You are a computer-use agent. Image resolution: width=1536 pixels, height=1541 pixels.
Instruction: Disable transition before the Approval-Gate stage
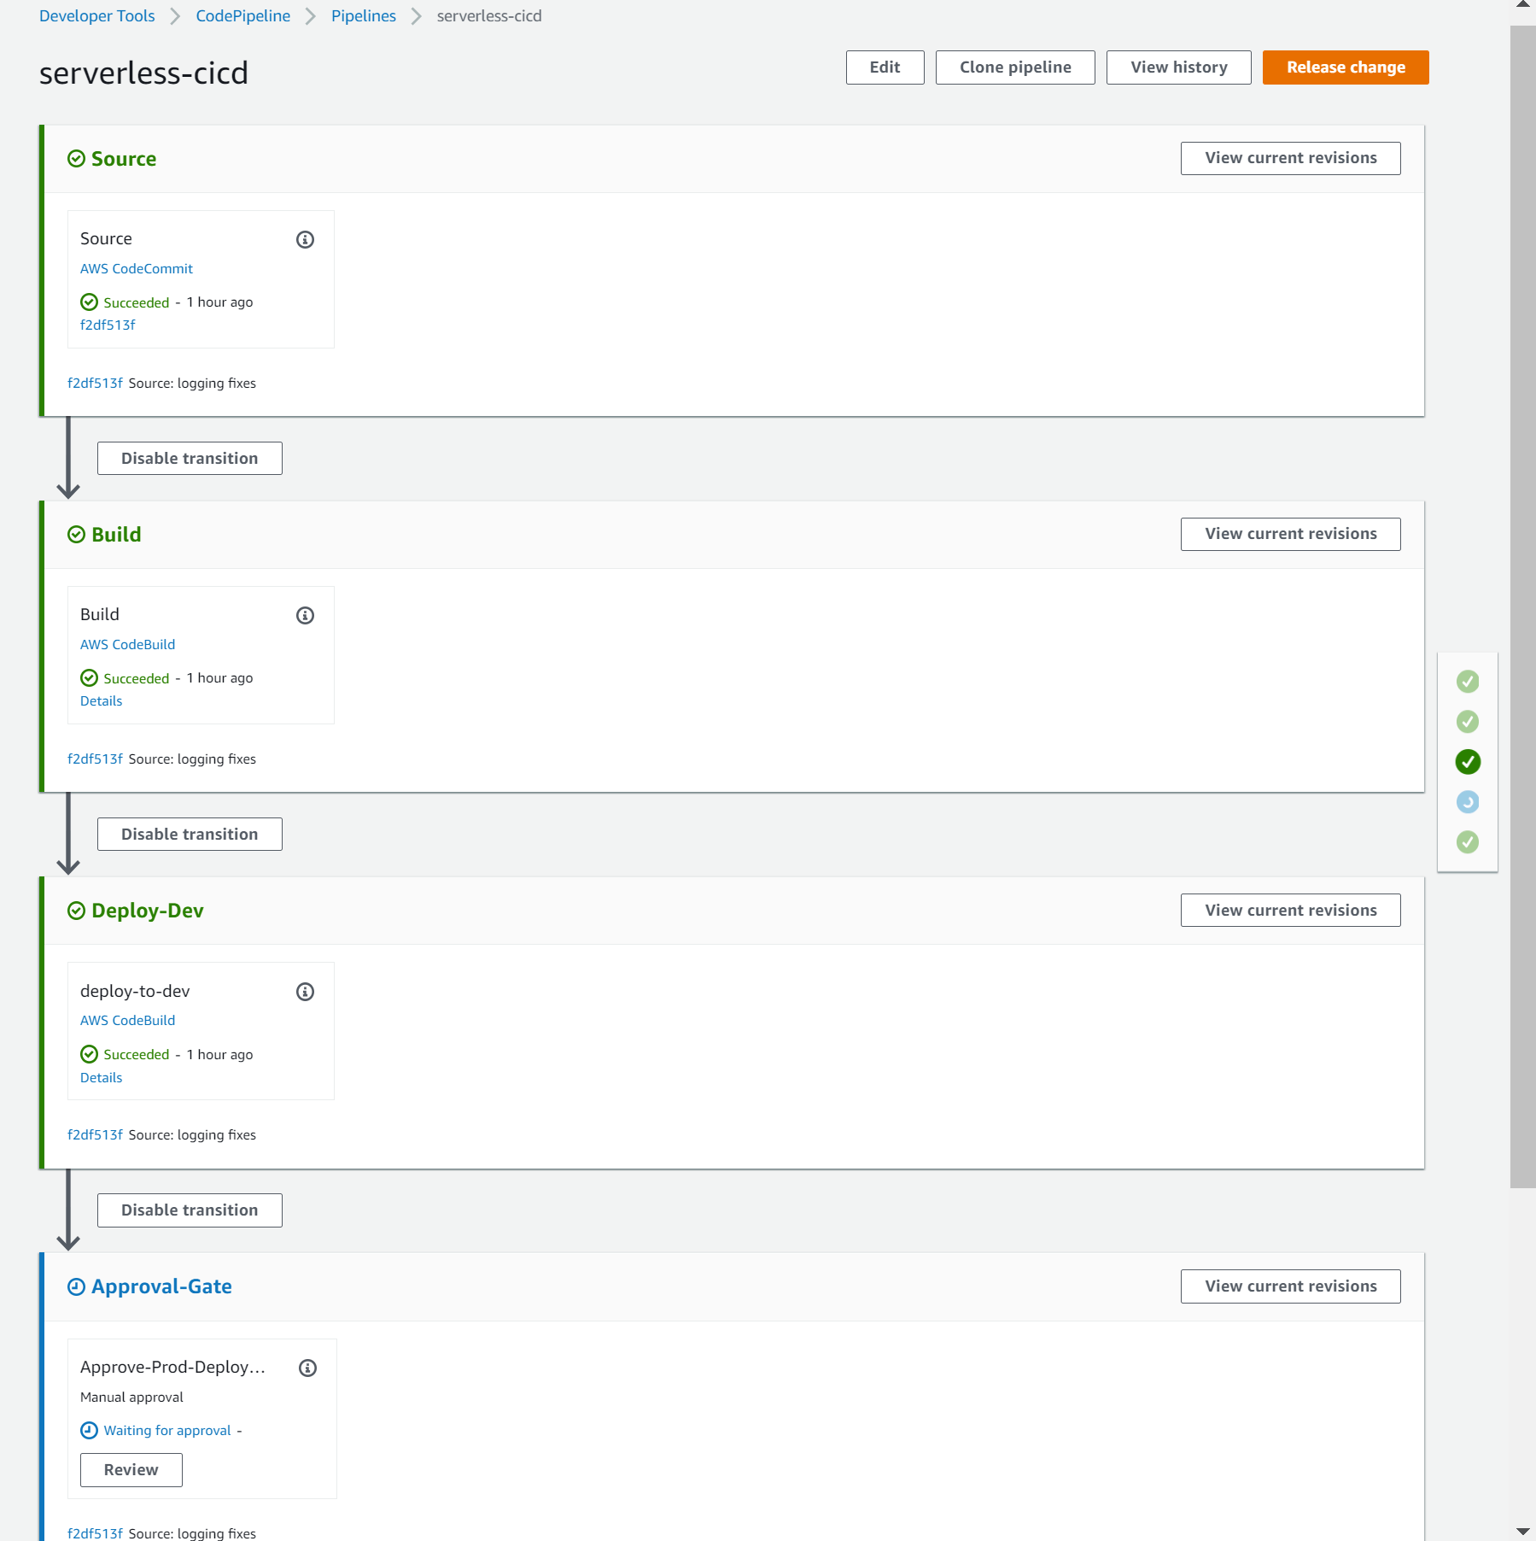[x=190, y=1210]
